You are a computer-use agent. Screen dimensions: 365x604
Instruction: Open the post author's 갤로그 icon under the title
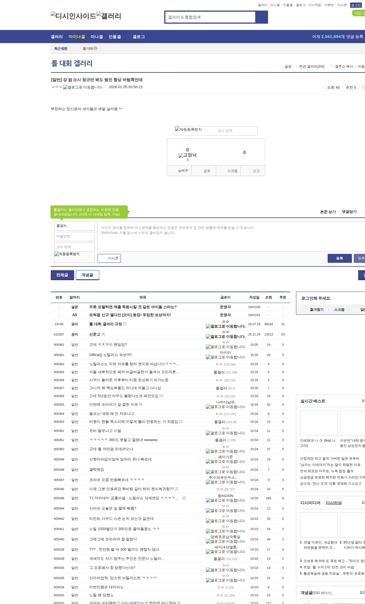83,87
